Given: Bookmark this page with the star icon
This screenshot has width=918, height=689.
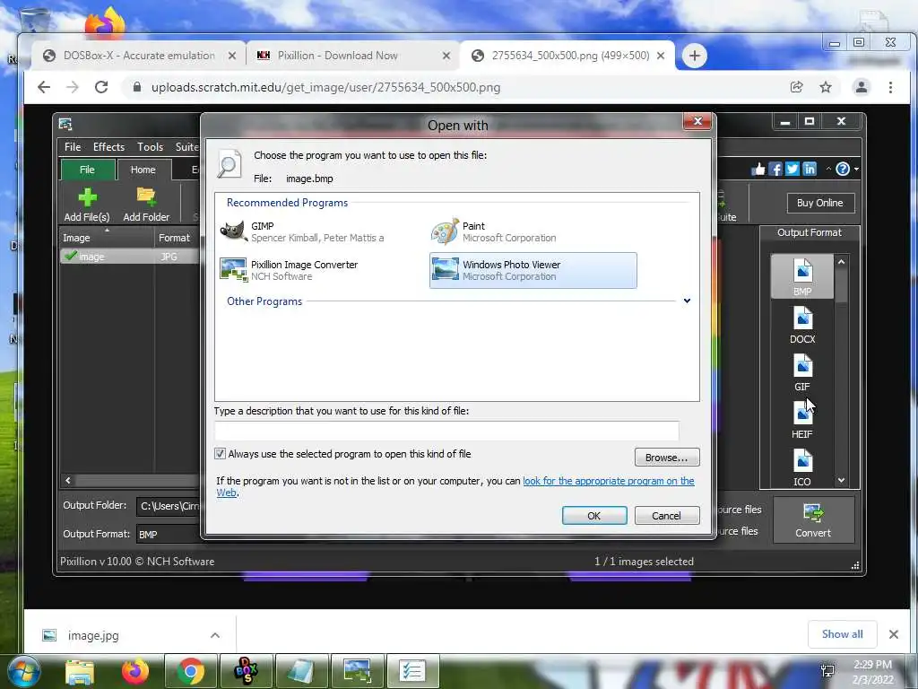Looking at the screenshot, I should [826, 87].
